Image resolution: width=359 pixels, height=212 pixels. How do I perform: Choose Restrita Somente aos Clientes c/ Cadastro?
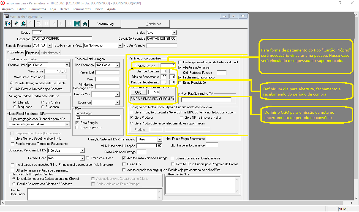point(14,184)
